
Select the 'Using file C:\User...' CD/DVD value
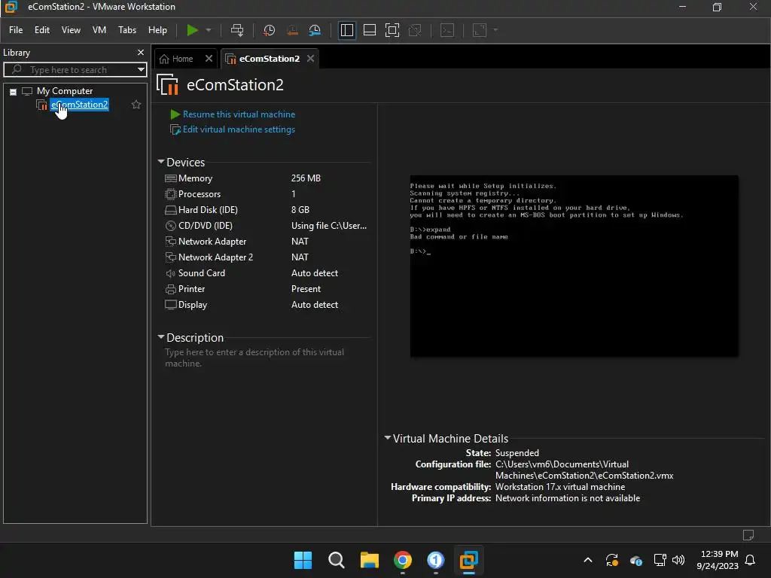(329, 226)
